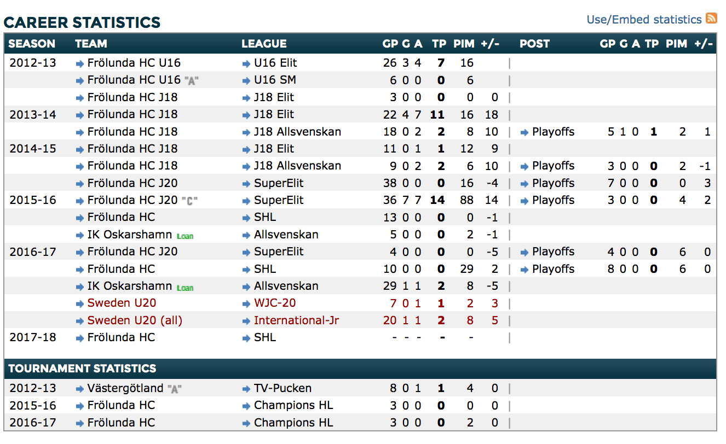Click the arrow icon beside WJC-20

246,303
